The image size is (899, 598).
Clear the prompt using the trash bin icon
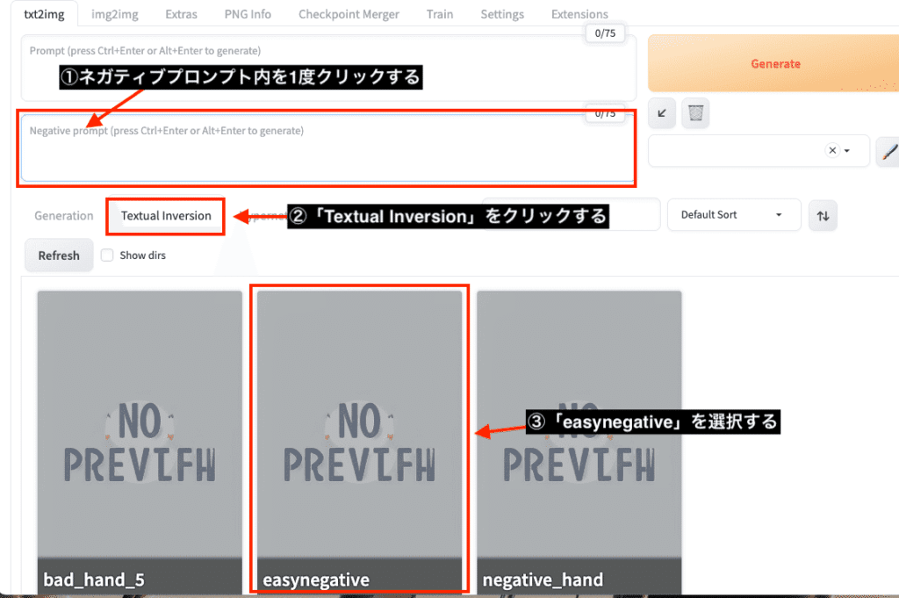point(694,112)
